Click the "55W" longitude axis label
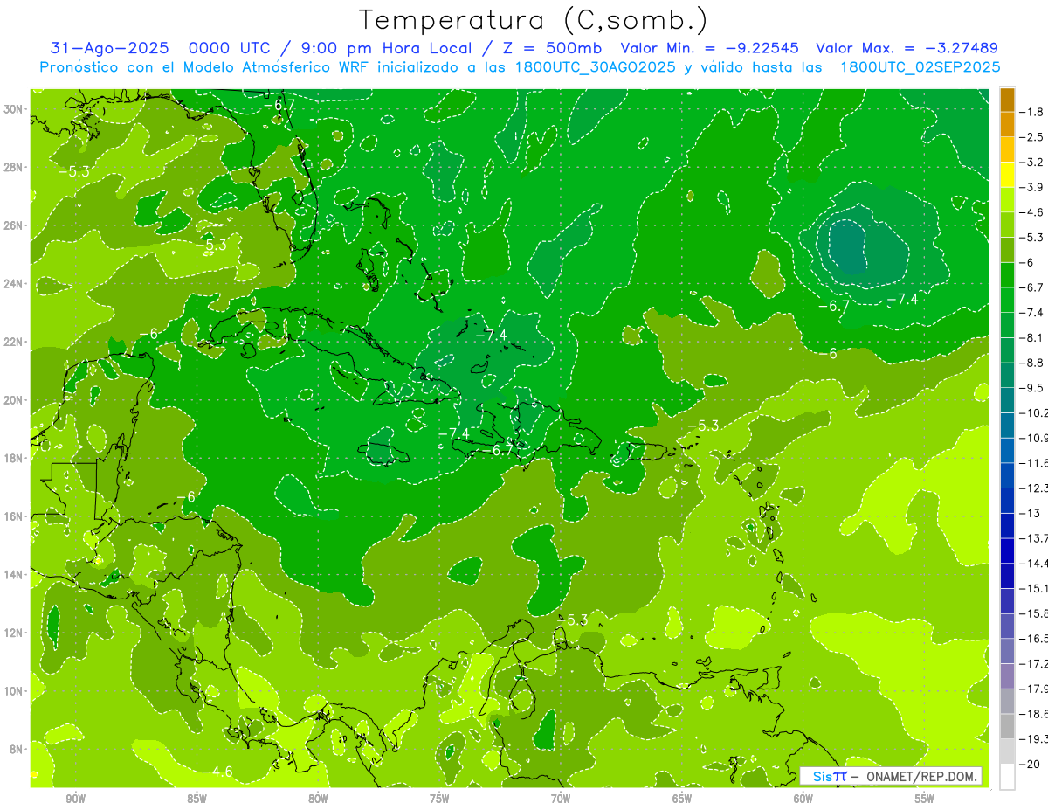Image resolution: width=1048 pixels, height=810 pixels. [925, 800]
